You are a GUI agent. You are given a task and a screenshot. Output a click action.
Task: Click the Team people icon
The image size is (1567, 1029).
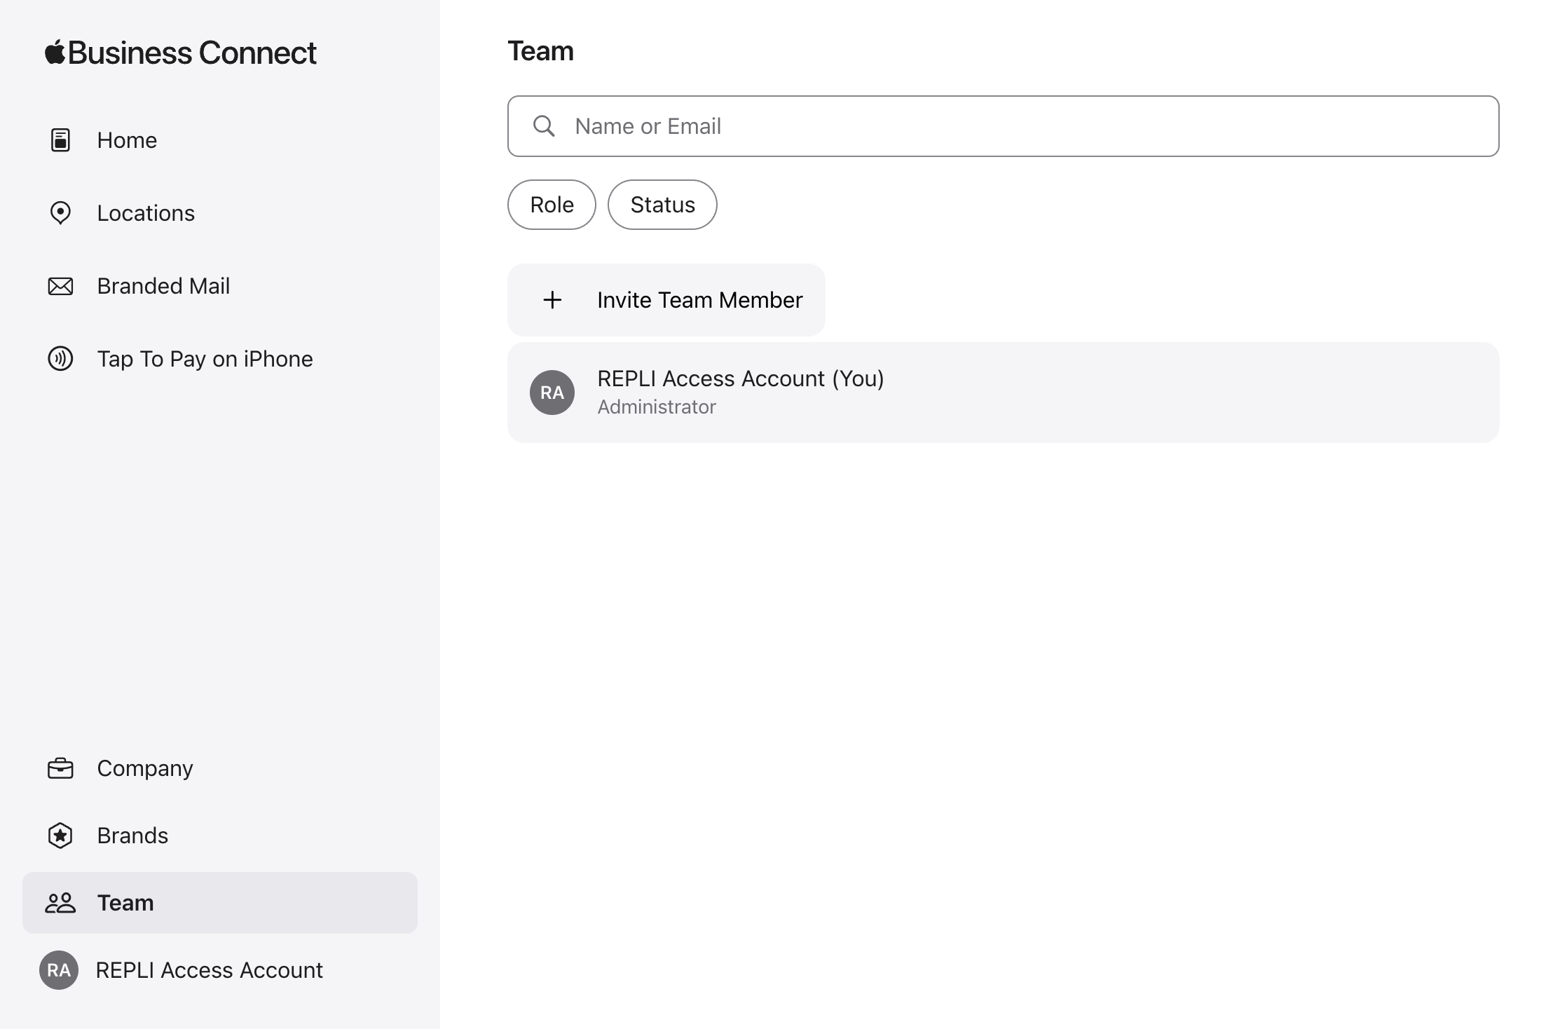[x=60, y=903]
